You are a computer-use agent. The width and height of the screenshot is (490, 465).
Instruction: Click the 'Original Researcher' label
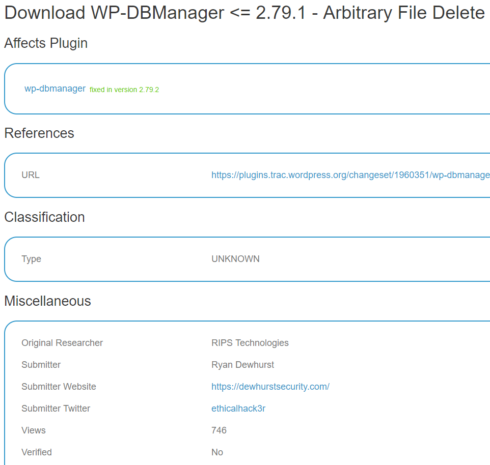(x=62, y=343)
